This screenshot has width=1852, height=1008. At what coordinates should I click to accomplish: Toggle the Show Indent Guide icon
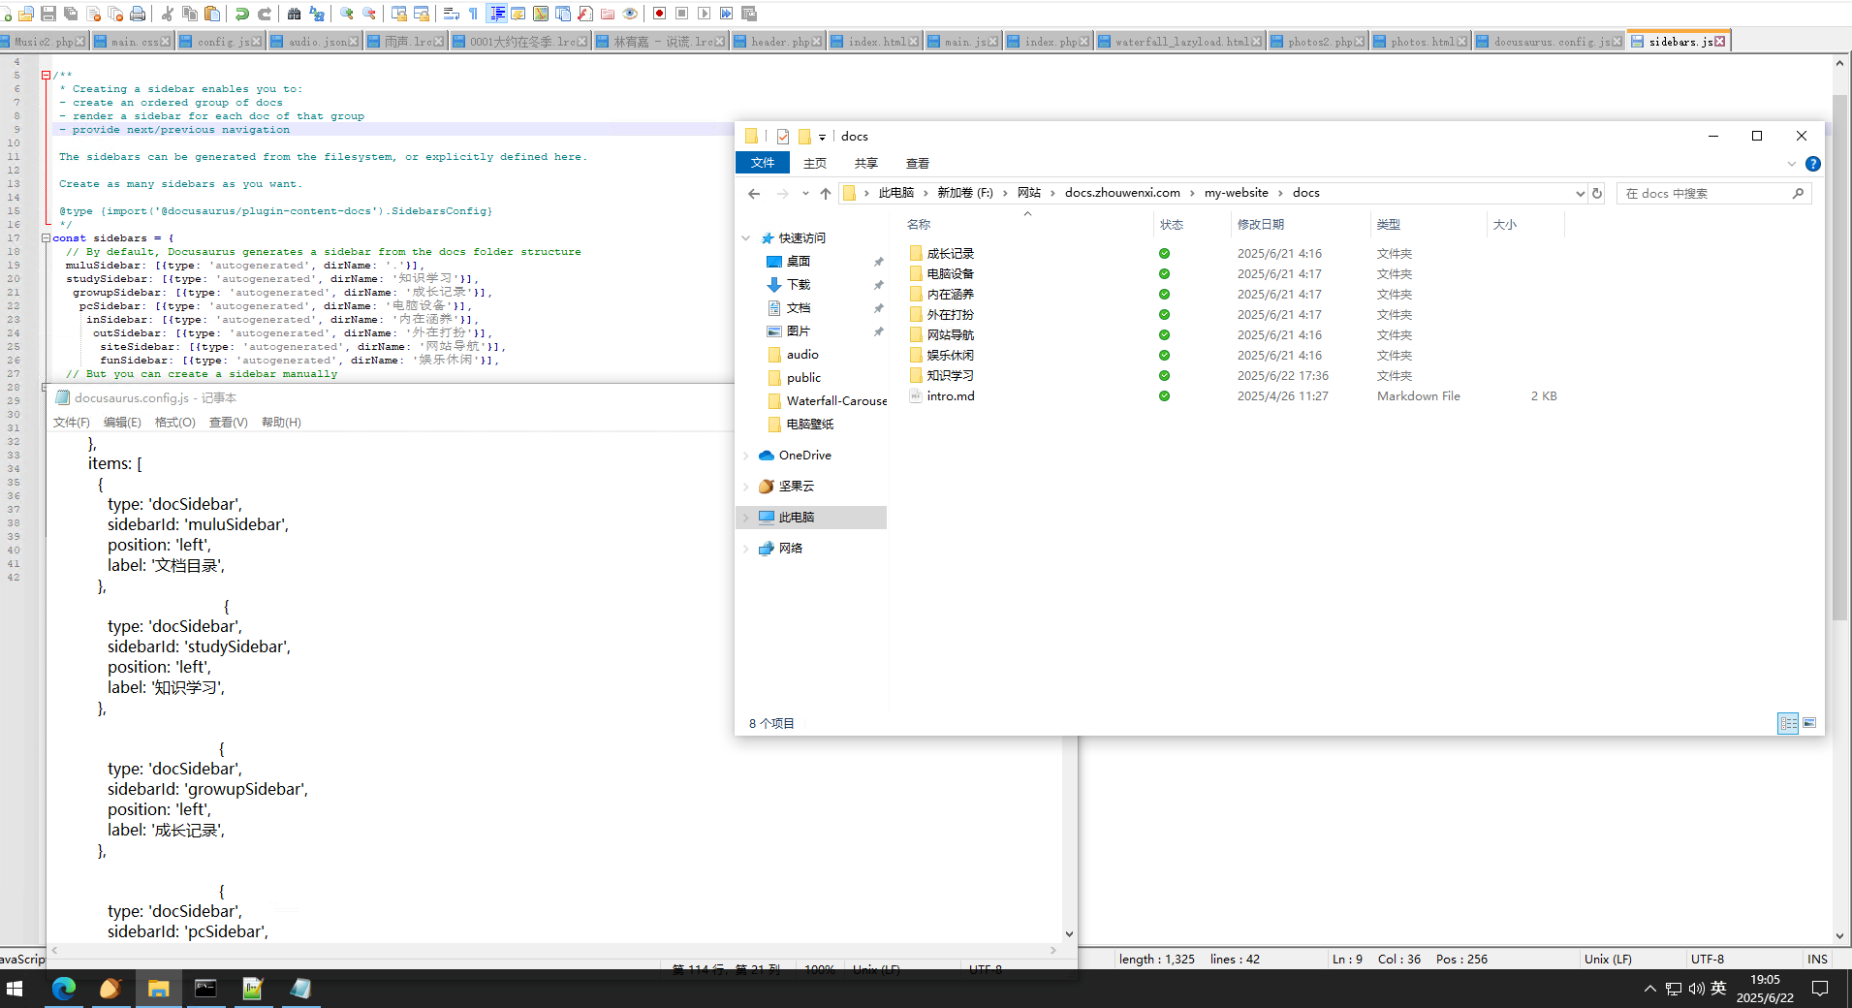click(497, 14)
